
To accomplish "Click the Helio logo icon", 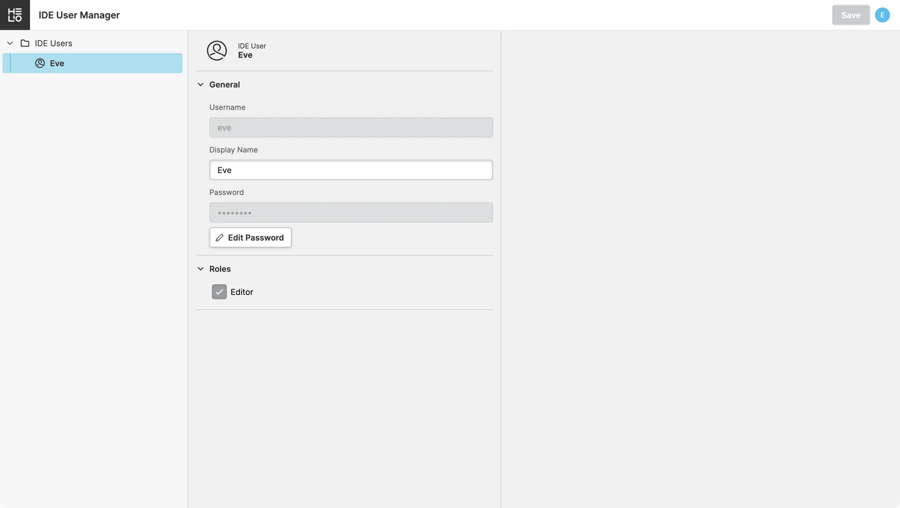I will pyautogui.click(x=15, y=15).
